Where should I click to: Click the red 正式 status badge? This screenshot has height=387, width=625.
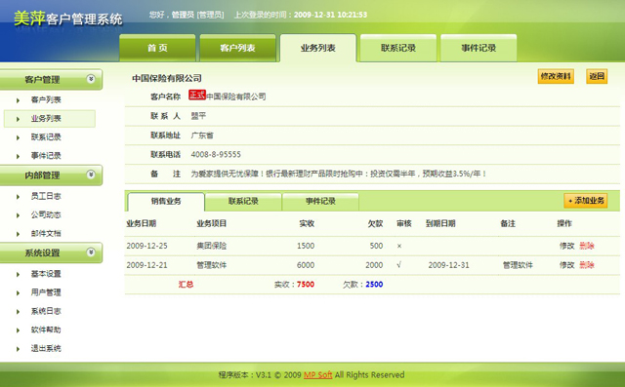coord(197,96)
